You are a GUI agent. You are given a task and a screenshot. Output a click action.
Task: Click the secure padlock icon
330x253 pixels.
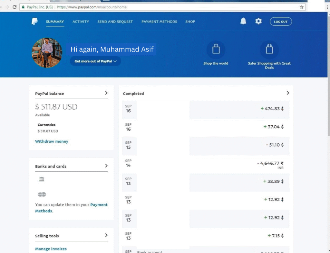coord(23,7)
